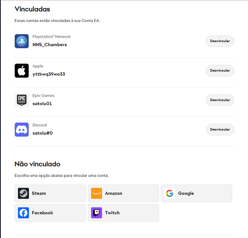
Task: Click the Apple logo icon
Action: 21,71
